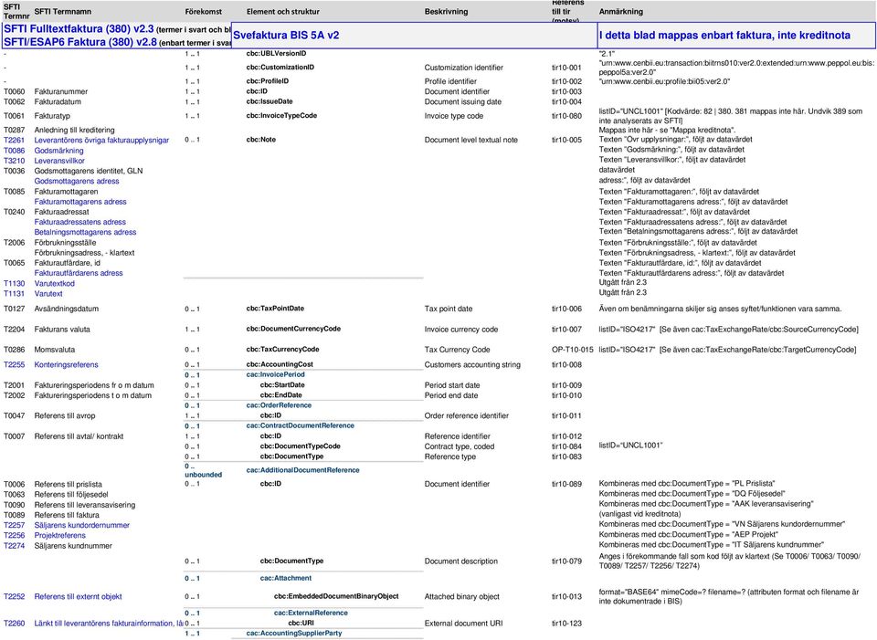Select the blue 'Varutextkod' term
877x640 pixels.
pos(54,283)
